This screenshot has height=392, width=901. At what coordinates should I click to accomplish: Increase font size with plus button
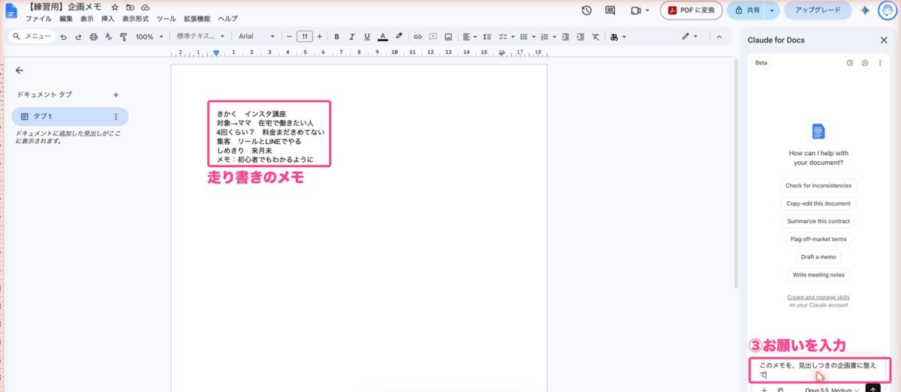[x=320, y=36]
